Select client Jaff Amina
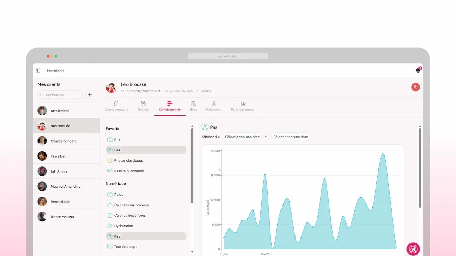 pyautogui.click(x=66, y=171)
